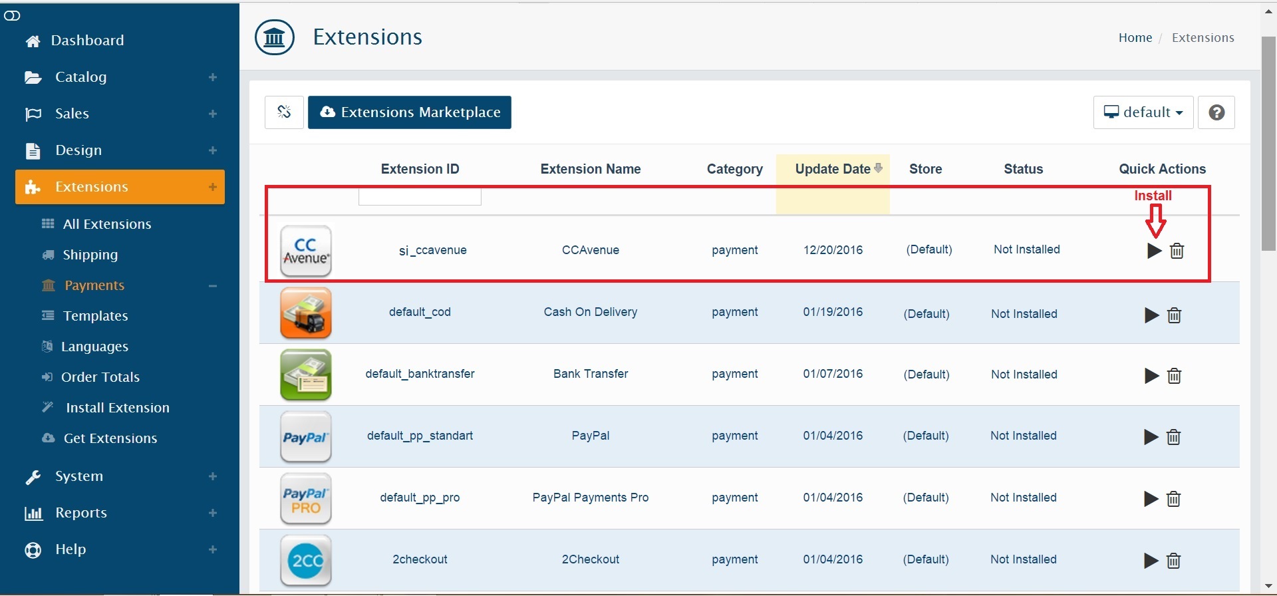Collapse the Payments submenu
The image size is (1277, 596).
tap(212, 286)
